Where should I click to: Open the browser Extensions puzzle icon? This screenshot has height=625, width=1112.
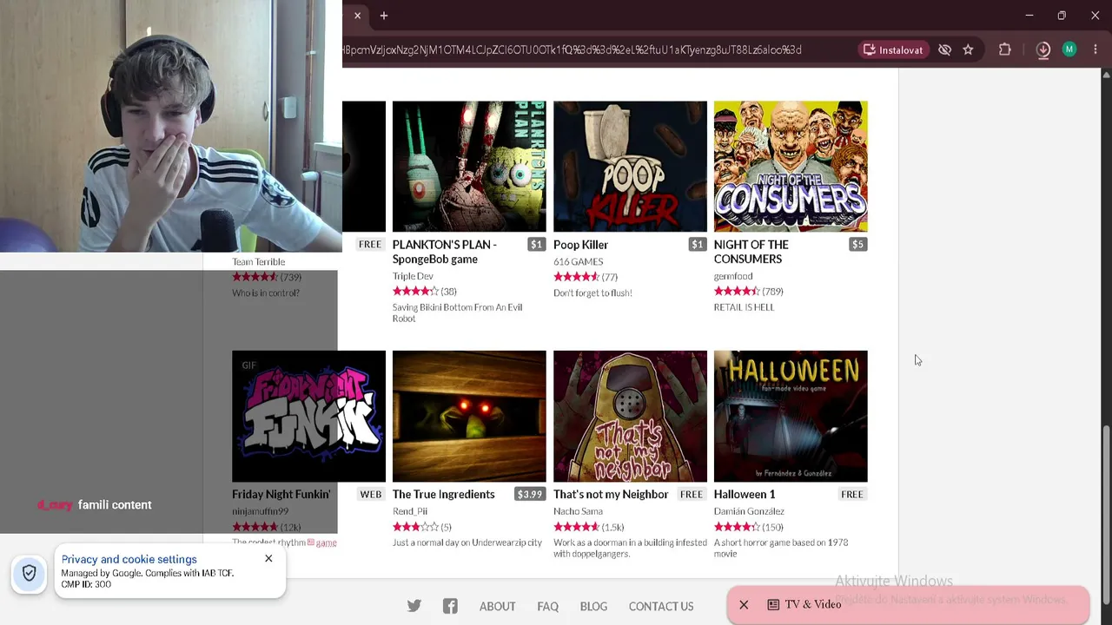(x=1005, y=49)
